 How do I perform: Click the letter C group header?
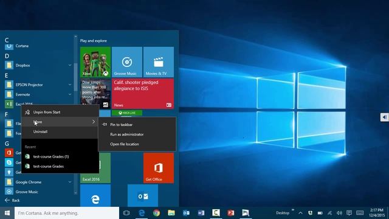tap(7, 40)
